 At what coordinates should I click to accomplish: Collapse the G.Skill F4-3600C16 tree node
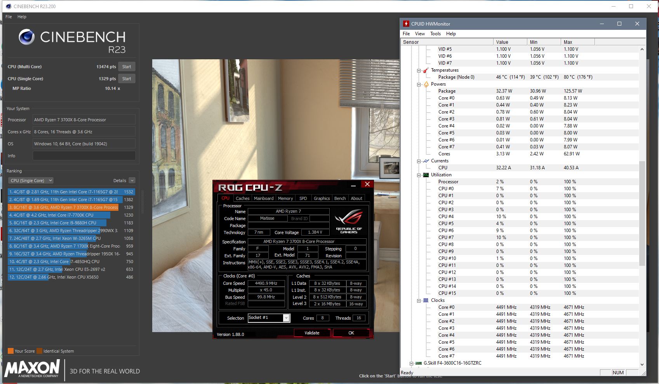coord(412,363)
